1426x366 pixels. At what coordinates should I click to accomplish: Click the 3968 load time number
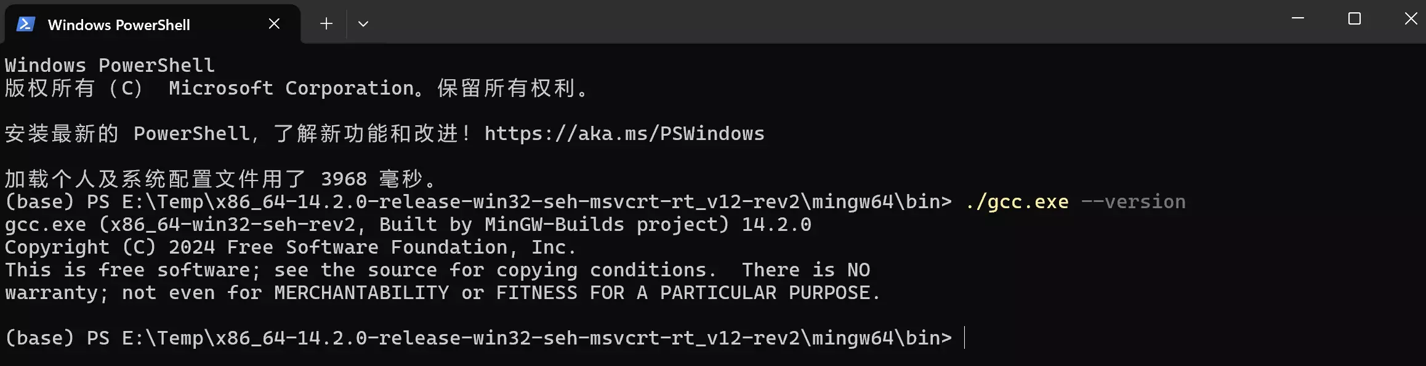(344, 179)
